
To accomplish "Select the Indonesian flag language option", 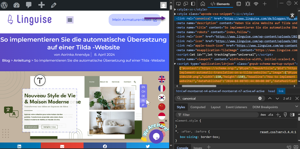I will 162,116.
